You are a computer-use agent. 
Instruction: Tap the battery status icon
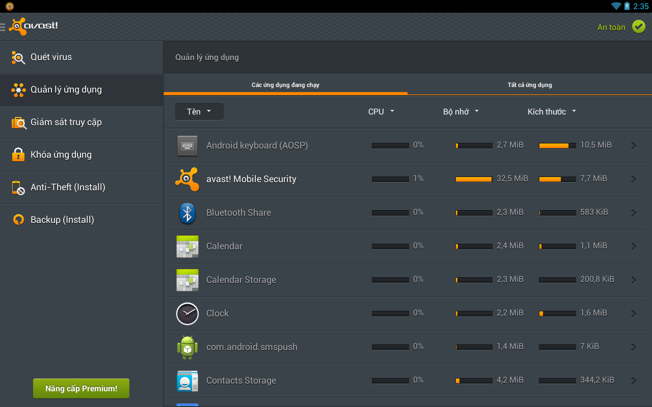coord(627,6)
